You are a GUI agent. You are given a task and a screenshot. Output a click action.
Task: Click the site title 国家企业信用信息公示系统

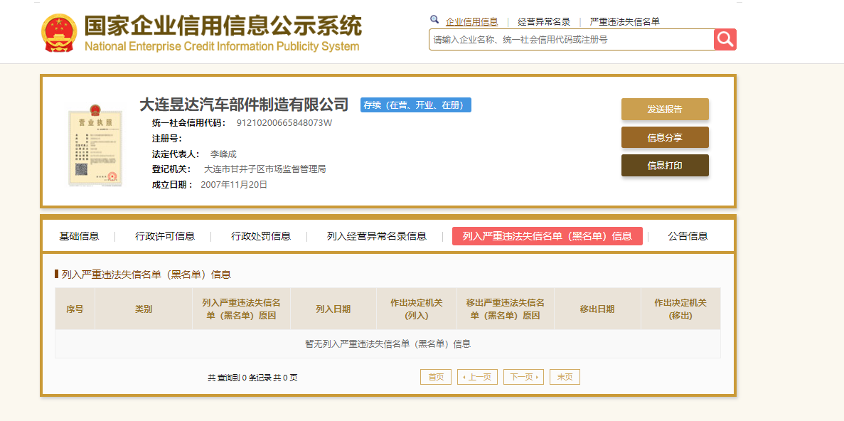pos(223,26)
